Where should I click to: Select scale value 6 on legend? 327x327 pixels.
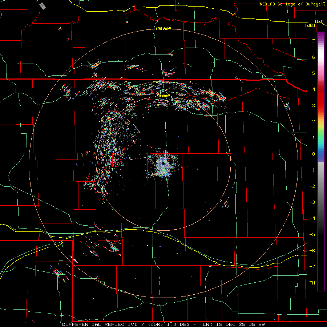[x=314, y=57]
